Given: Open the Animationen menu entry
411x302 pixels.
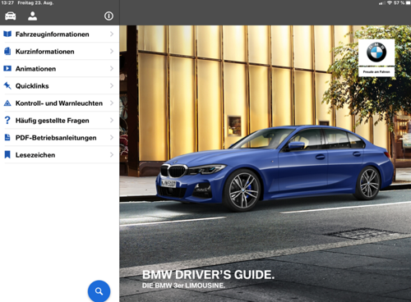Looking at the screenshot, I should point(59,68).
